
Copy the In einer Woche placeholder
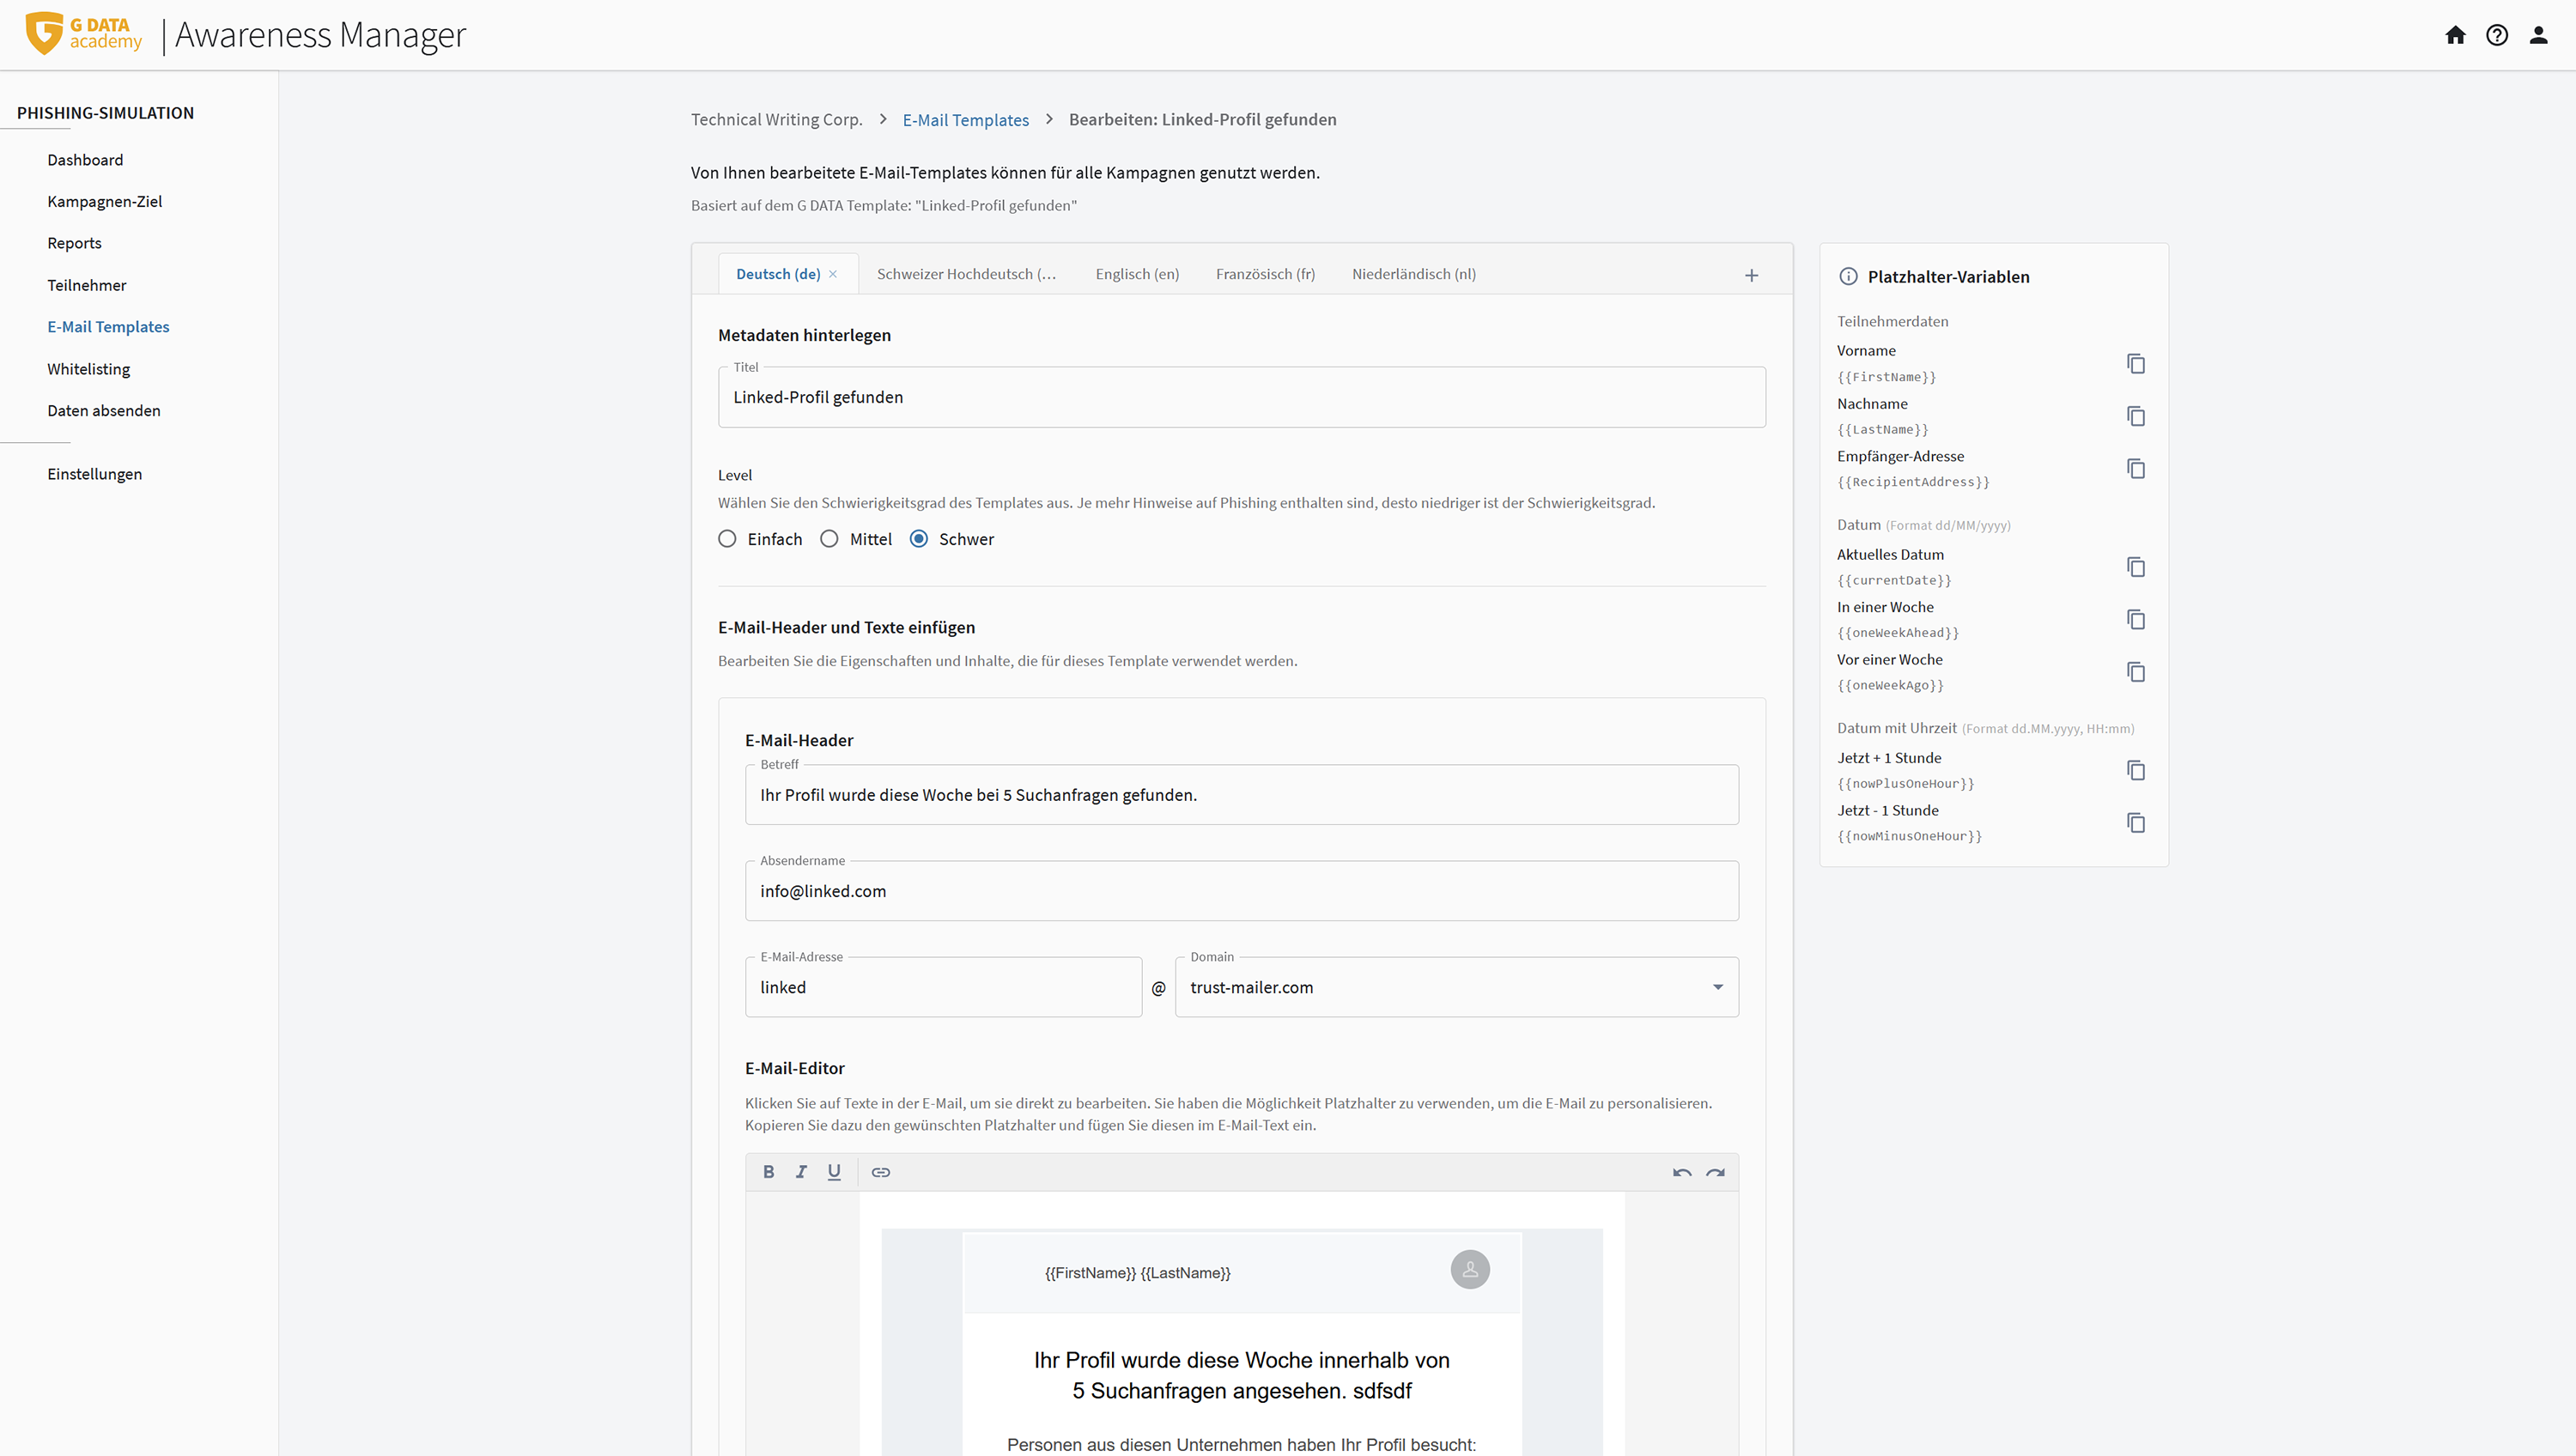coord(2136,619)
